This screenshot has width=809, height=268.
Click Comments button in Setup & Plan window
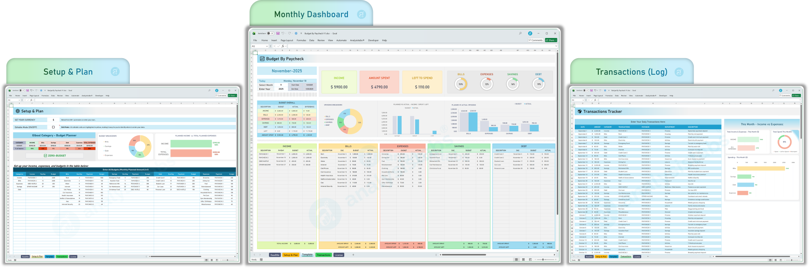click(x=221, y=95)
